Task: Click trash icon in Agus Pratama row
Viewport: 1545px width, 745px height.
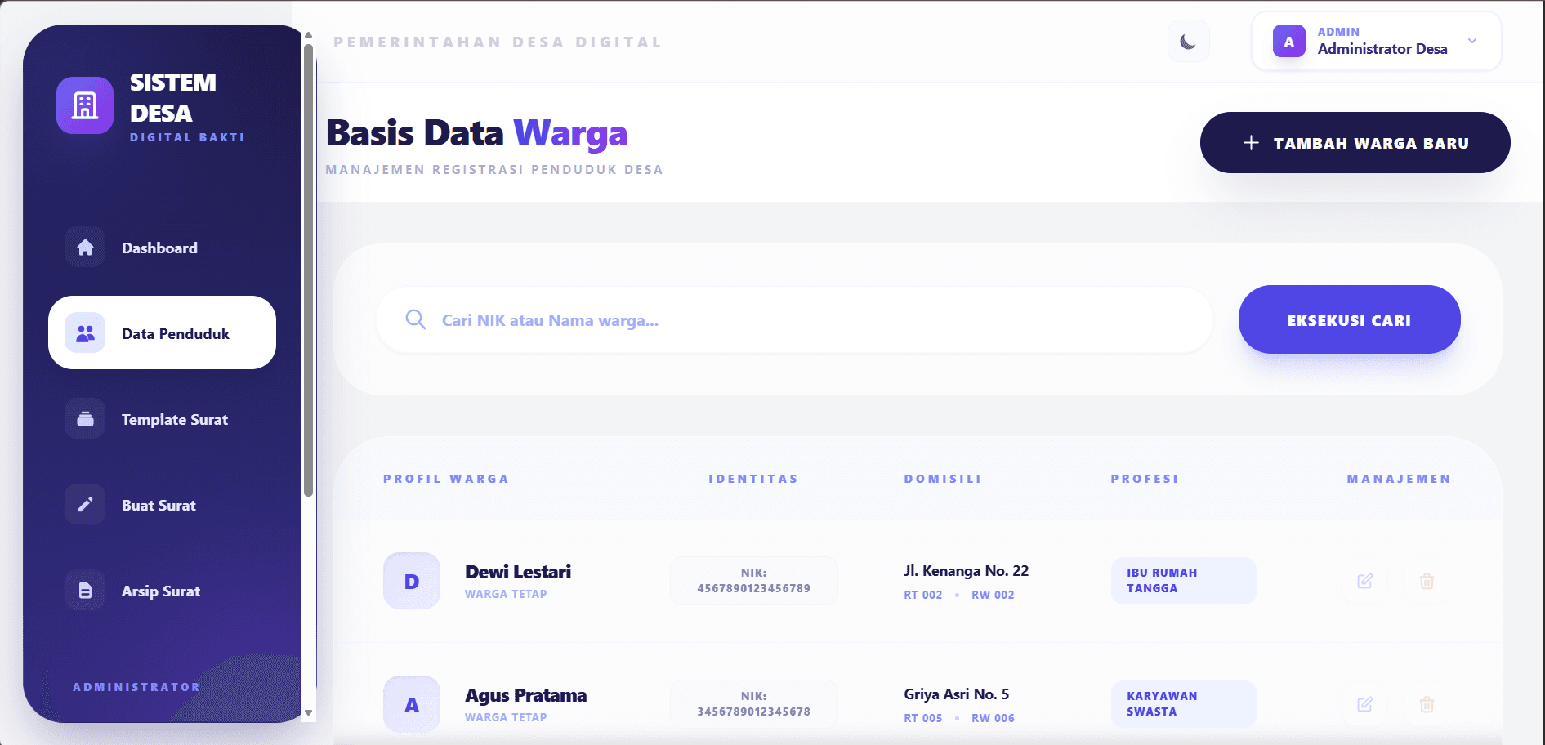Action: click(x=1427, y=705)
